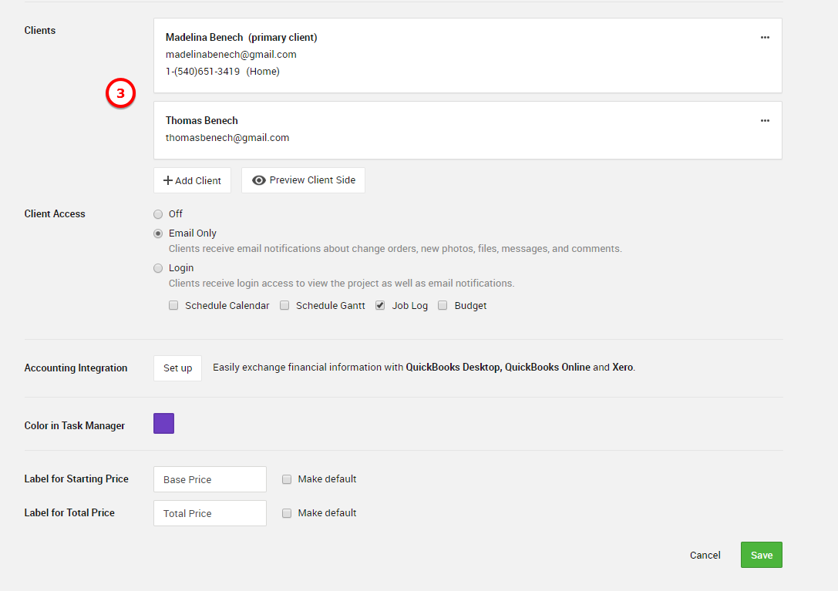Click the plus icon on Add Client
The height and width of the screenshot is (591, 838).
(x=167, y=180)
